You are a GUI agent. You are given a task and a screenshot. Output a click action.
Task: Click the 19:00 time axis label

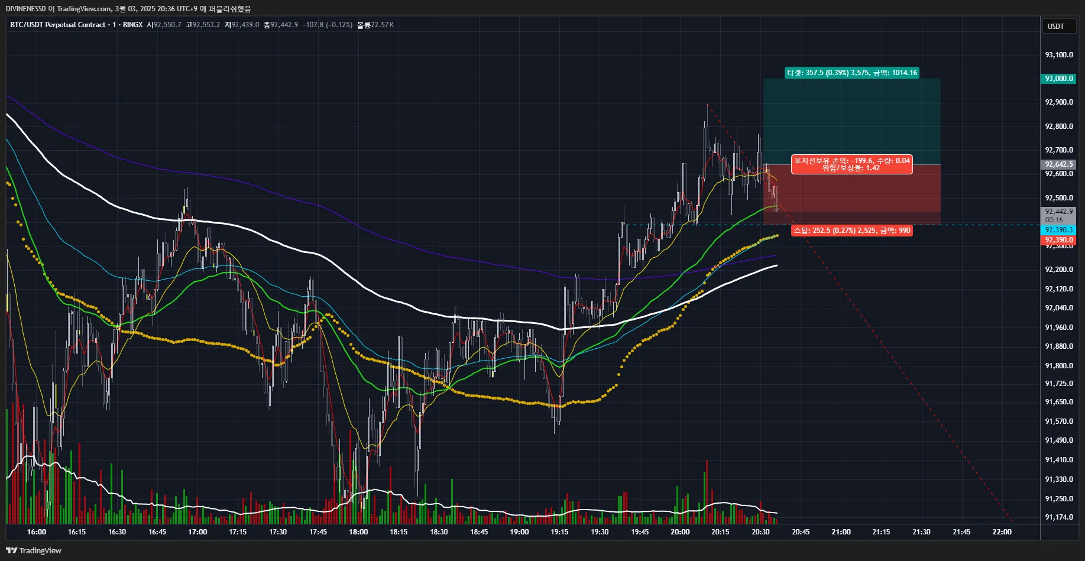[519, 532]
